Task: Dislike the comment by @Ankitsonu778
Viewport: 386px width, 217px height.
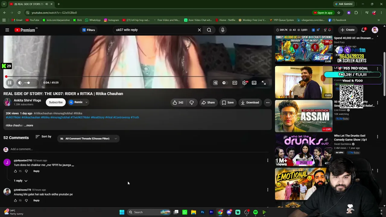Action: coord(26,200)
